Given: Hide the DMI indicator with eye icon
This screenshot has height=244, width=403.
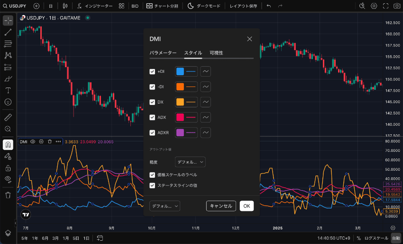Looking at the screenshot, I should [x=33, y=141].
